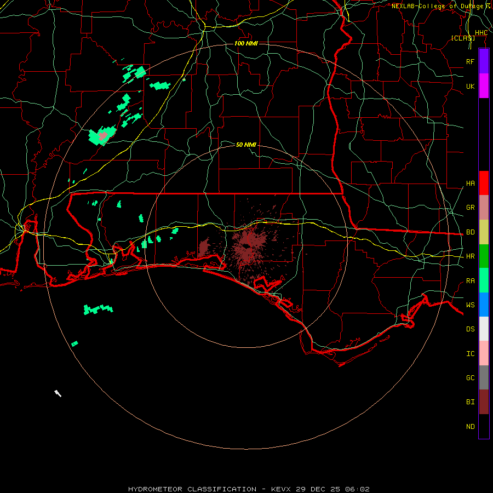Viewport: 493px width, 493px height.
Task: Click the 50 NMI range ring label
Action: tap(246, 145)
